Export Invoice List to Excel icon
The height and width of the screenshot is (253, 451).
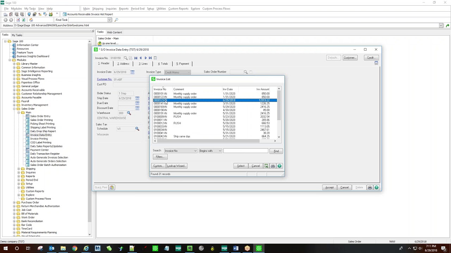click(x=266, y=166)
